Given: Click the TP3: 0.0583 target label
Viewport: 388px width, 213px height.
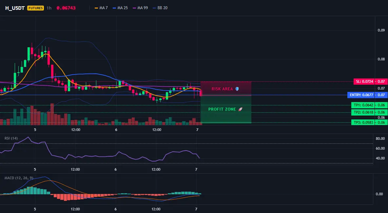Looking at the screenshot, I should 363,122.
